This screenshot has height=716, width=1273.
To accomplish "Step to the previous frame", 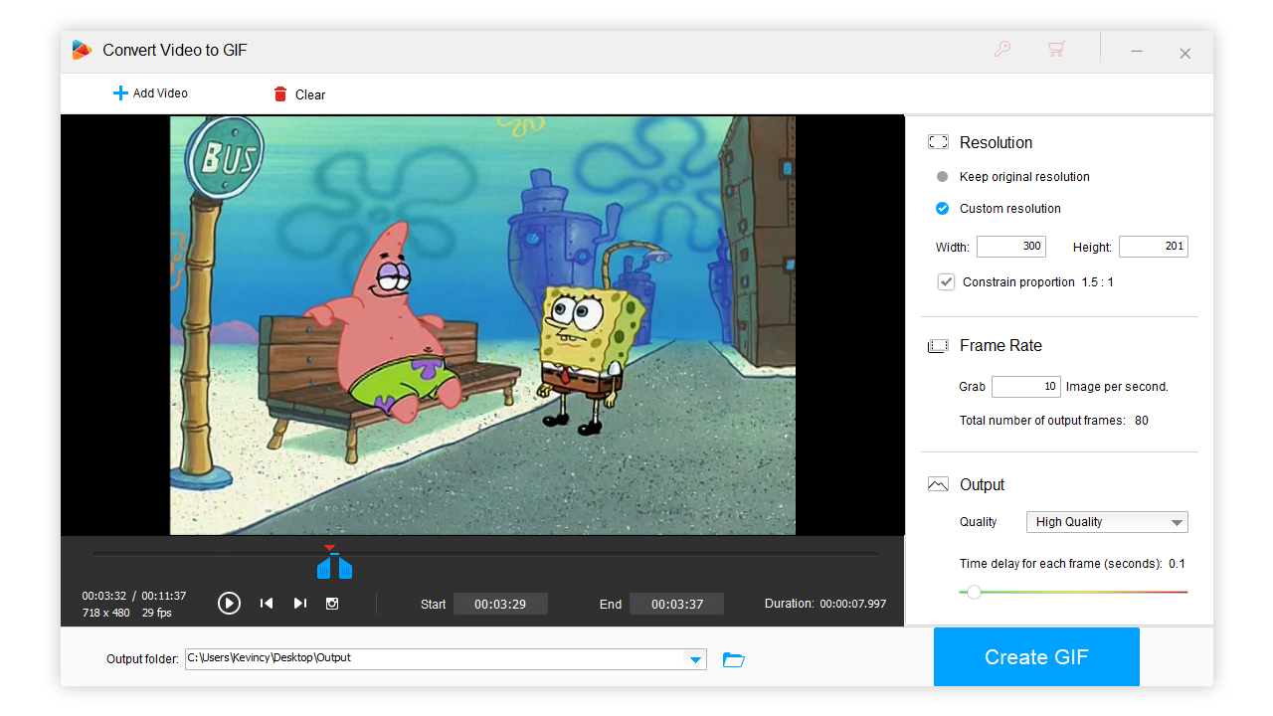I will coord(266,603).
